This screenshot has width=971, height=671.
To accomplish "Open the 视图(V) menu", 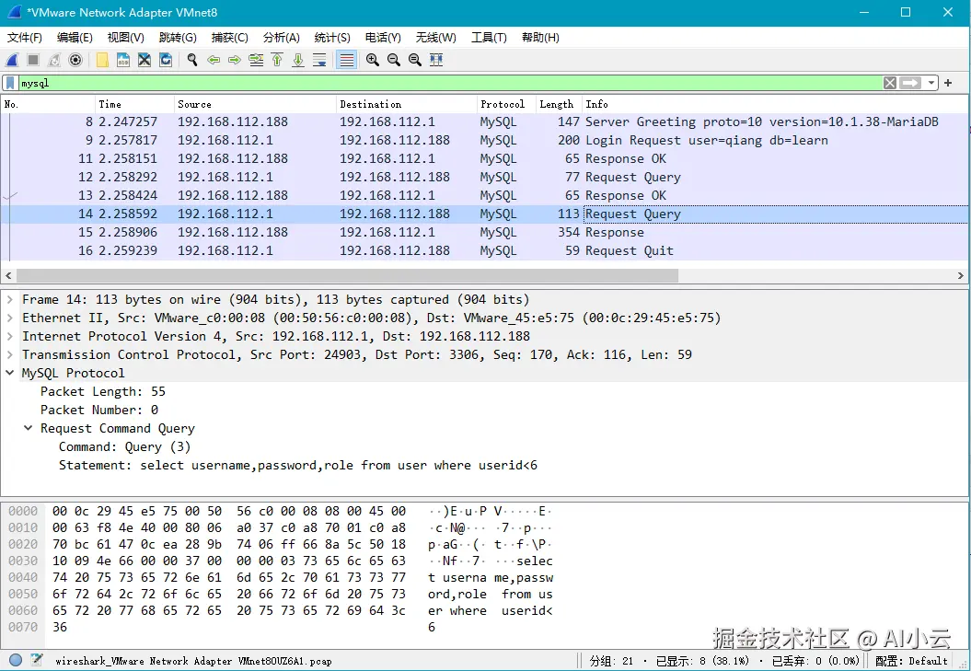I will [x=126, y=38].
